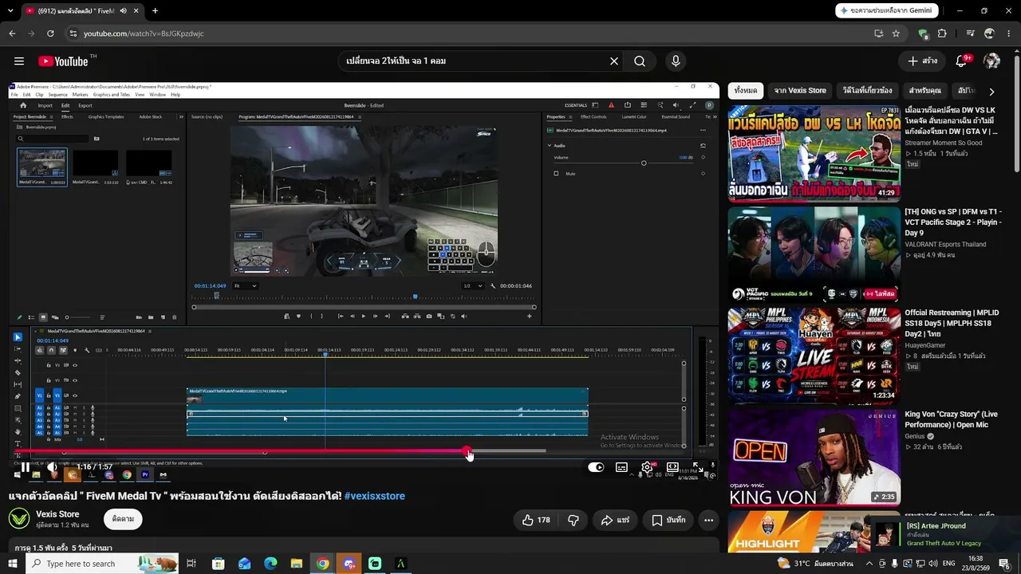Open more actions menu beside the Save button
1021x574 pixels.
click(708, 520)
